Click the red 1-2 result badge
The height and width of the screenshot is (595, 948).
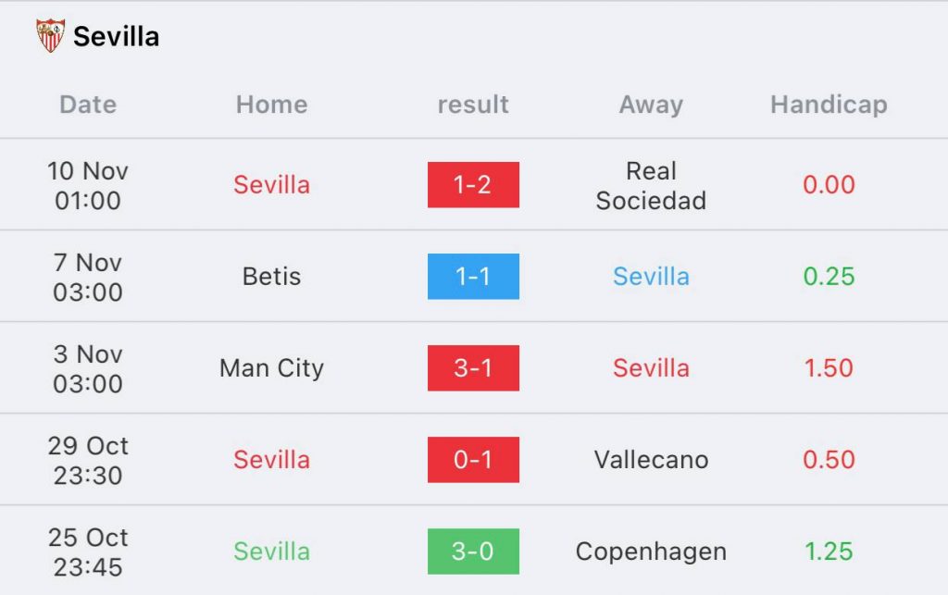[473, 185]
